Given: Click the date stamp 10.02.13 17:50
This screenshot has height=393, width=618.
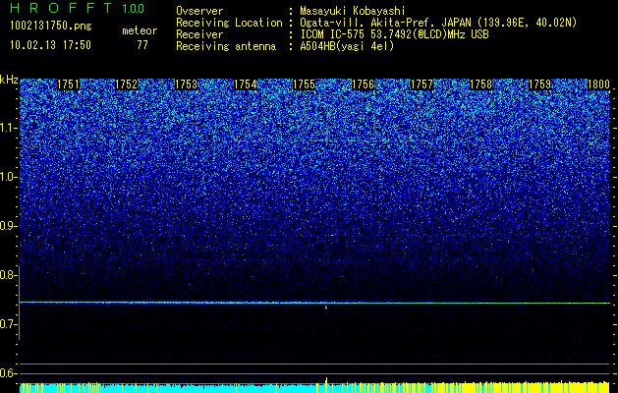Looking at the screenshot, I should 50,45.
